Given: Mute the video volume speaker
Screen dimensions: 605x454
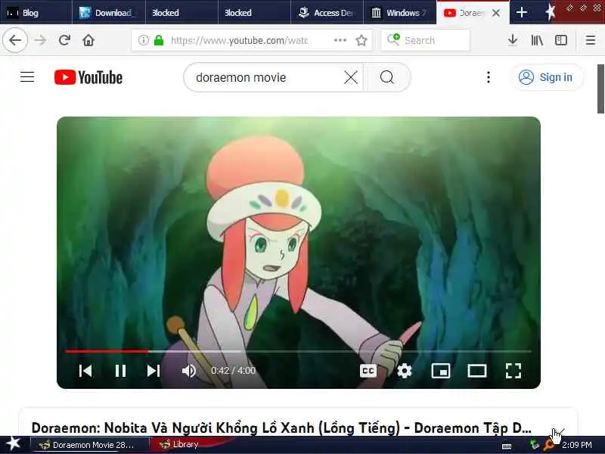Looking at the screenshot, I should 188,371.
